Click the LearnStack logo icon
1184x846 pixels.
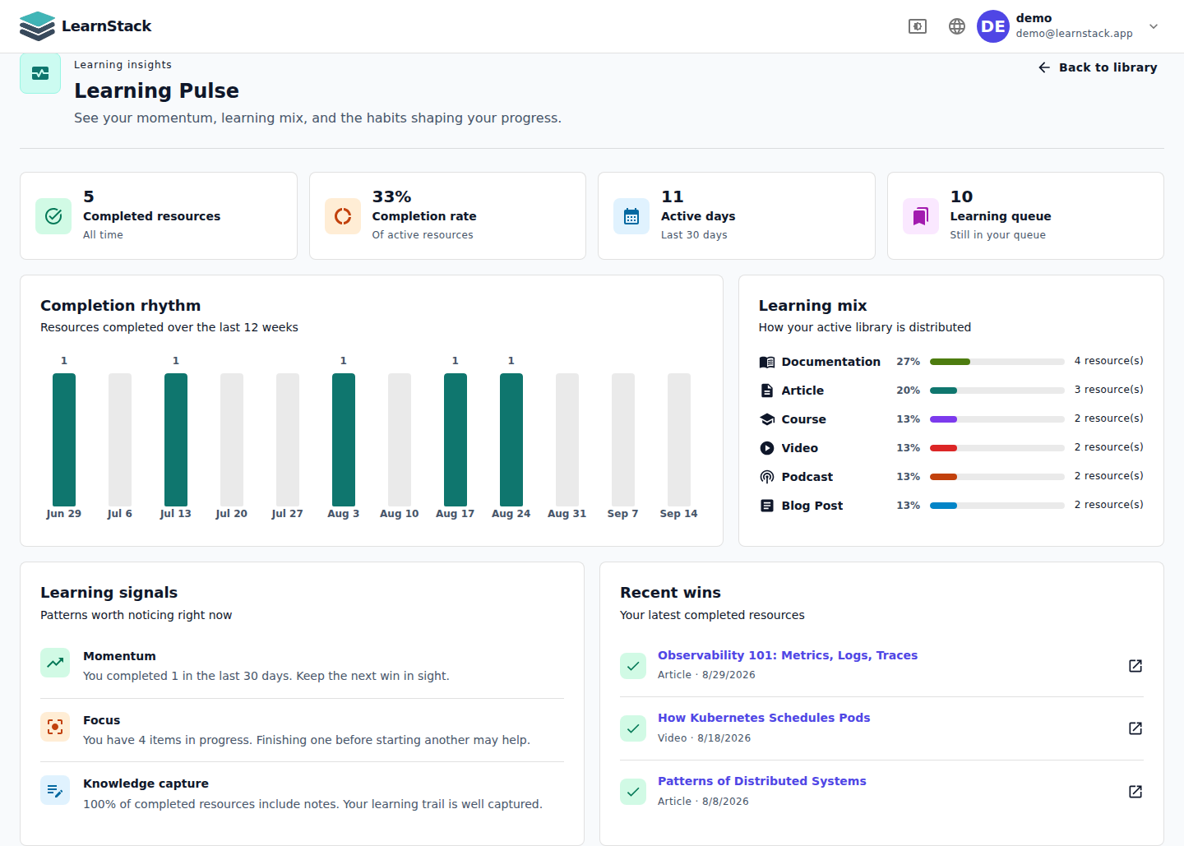(37, 26)
